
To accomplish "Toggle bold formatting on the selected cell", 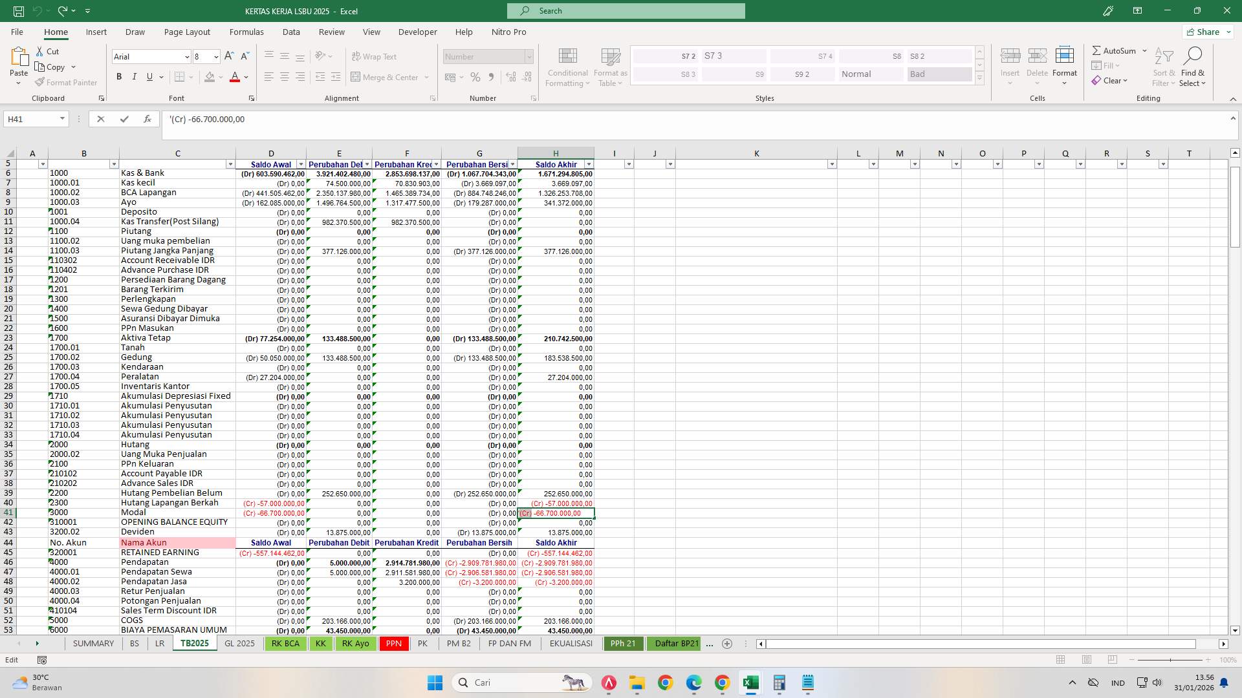I will point(118,76).
